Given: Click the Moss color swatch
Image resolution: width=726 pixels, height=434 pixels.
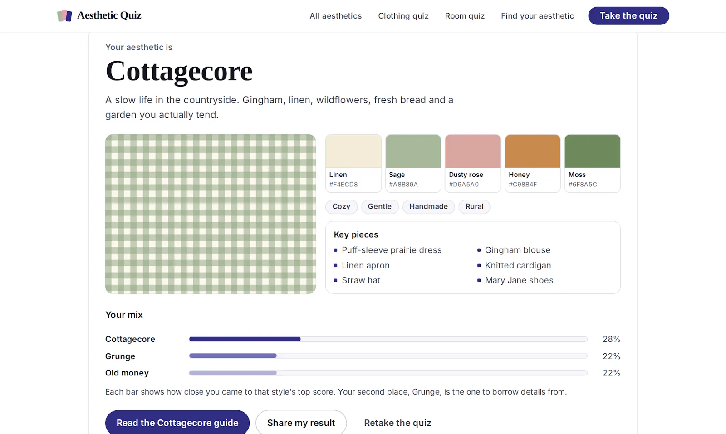Looking at the screenshot, I should [x=592, y=163].
